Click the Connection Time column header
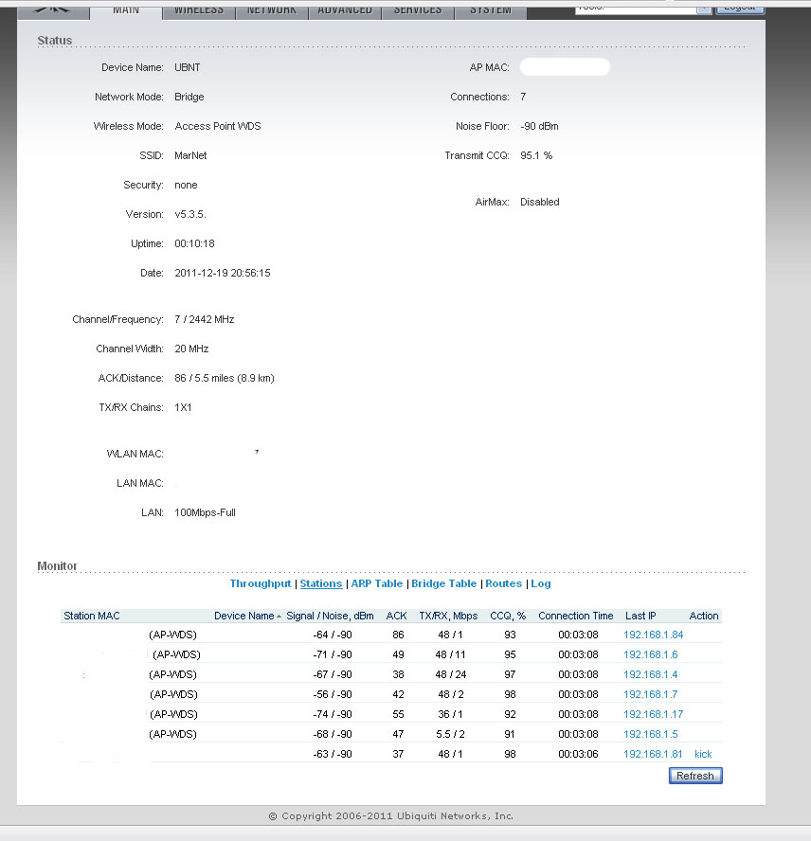 (x=576, y=616)
